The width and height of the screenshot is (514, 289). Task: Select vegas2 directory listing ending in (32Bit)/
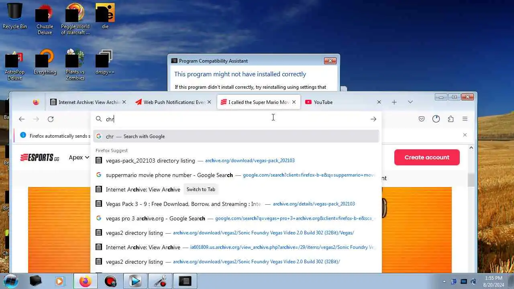pyautogui.click(x=236, y=262)
